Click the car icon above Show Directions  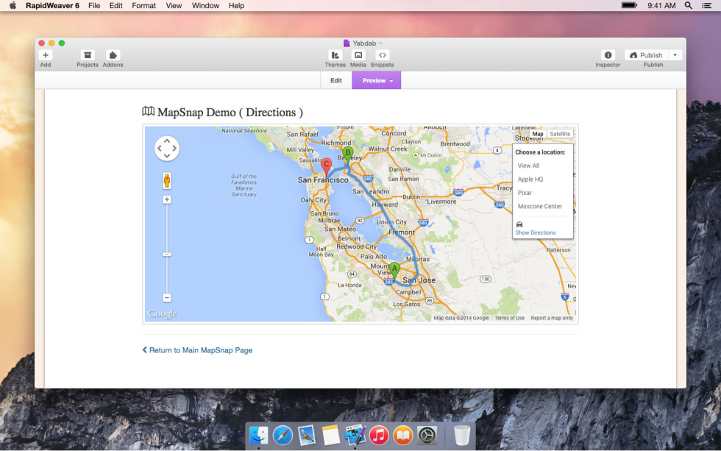(x=519, y=224)
